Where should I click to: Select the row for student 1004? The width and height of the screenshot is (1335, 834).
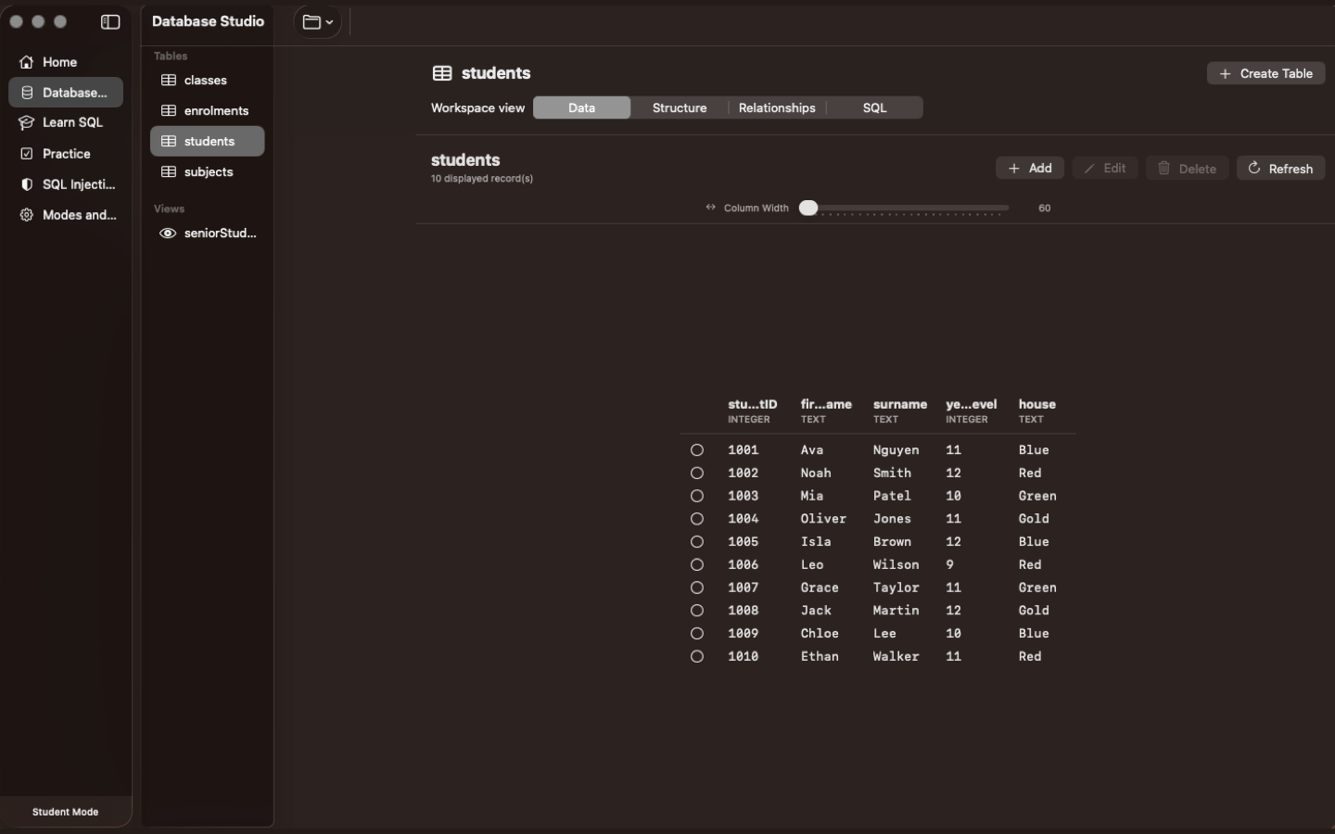tap(697, 519)
